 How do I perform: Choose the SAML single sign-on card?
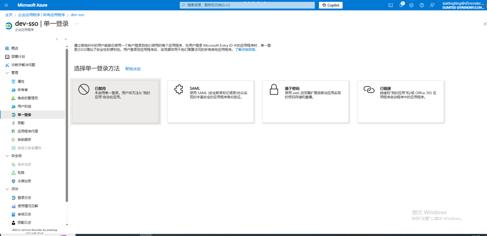[x=211, y=102]
